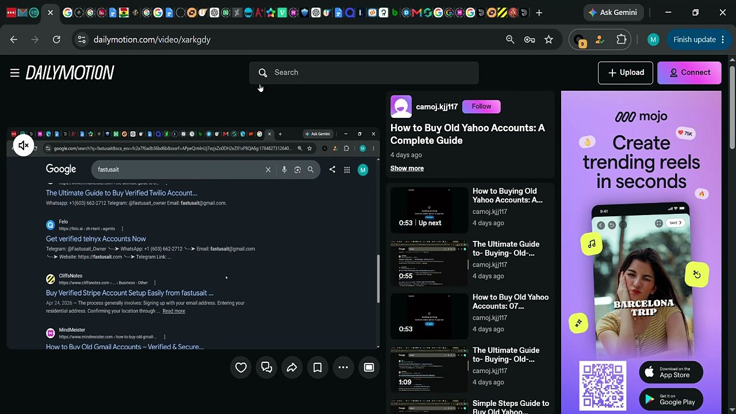Image resolution: width=736 pixels, height=414 pixels.
Task: Reload the page
Action: (56, 40)
